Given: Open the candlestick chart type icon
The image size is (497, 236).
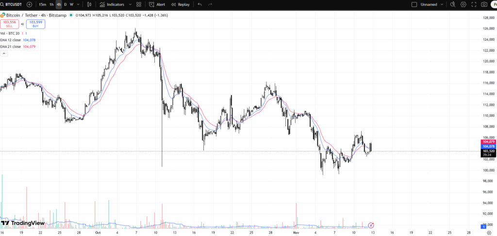Looking at the screenshot, I should pos(89,4).
